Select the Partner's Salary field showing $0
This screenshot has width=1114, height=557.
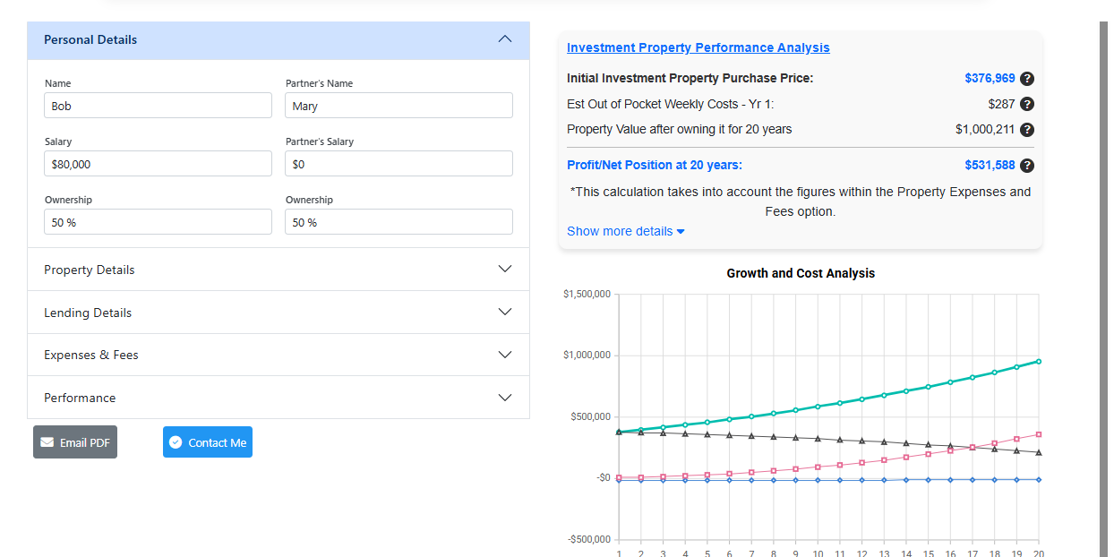(x=398, y=164)
